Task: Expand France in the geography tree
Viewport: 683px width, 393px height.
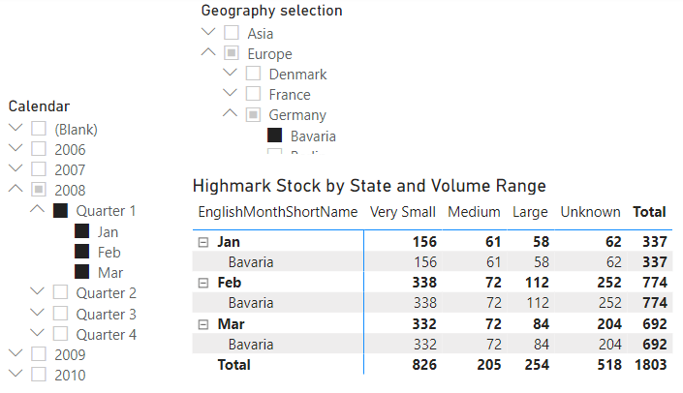Action: 230,94
